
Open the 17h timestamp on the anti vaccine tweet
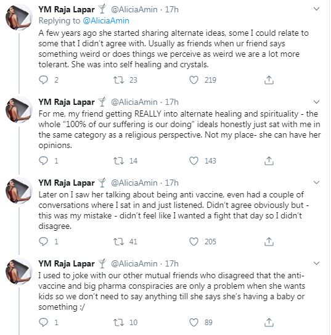171,183
